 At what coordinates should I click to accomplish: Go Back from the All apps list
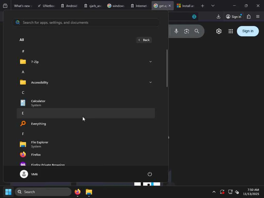(x=144, y=40)
